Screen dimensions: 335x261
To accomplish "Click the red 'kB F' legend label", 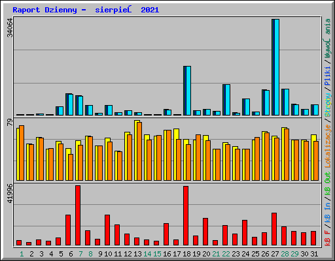I will (327, 238).
